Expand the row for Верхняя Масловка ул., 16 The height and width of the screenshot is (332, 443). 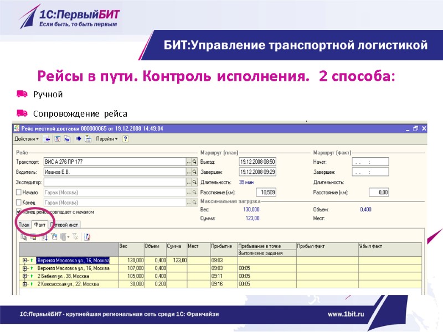[x=23, y=260]
